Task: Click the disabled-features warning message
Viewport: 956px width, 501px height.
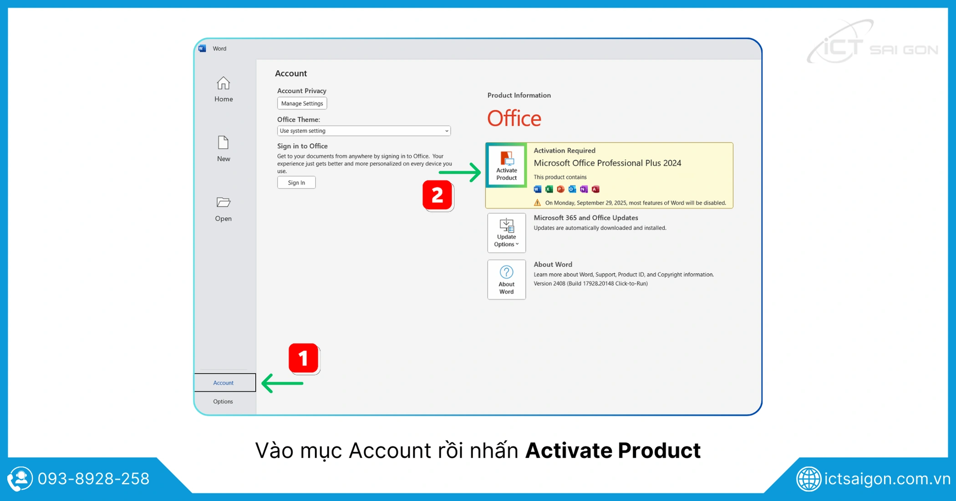Action: pos(636,203)
